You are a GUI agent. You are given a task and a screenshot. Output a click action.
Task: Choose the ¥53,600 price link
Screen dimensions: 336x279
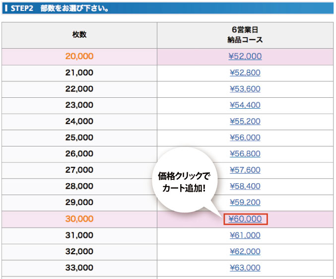click(x=245, y=89)
